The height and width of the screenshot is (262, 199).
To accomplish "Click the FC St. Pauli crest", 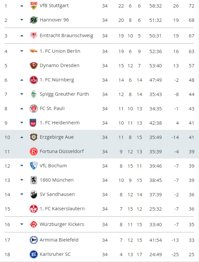I will [x=34, y=108].
